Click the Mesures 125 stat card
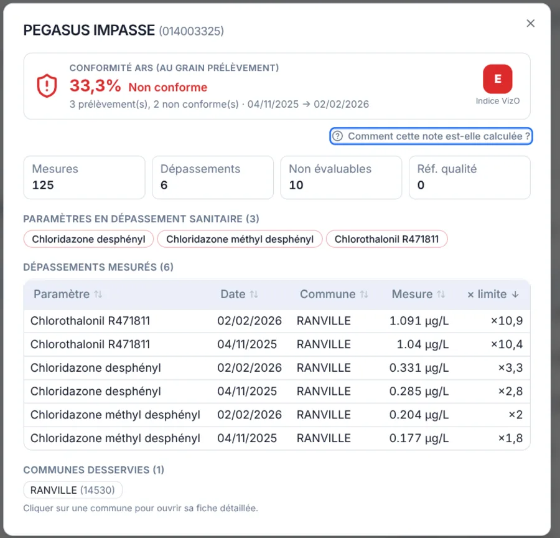This screenshot has height=538, width=560. [84, 177]
